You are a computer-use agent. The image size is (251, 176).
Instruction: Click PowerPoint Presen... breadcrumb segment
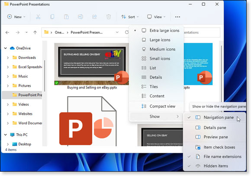click(87, 32)
